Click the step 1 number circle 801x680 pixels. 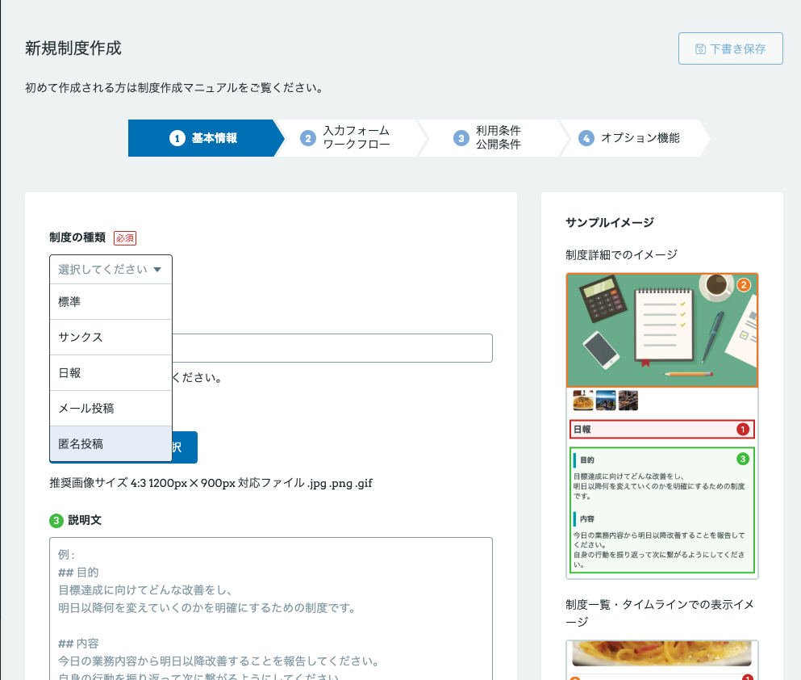(x=177, y=138)
